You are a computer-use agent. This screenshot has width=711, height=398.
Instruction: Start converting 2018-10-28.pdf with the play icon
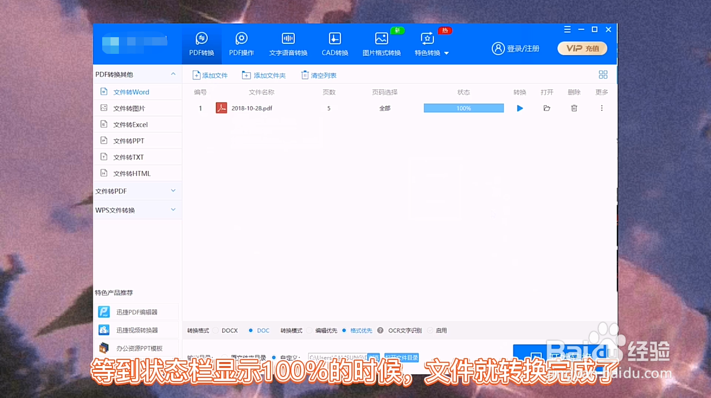(x=519, y=108)
